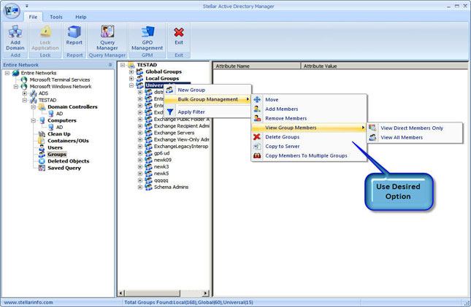Click the Add Domain ribbon icon

point(15,32)
